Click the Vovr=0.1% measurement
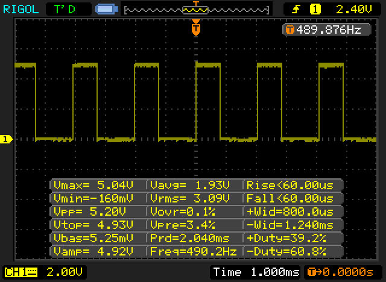 [x=183, y=211]
